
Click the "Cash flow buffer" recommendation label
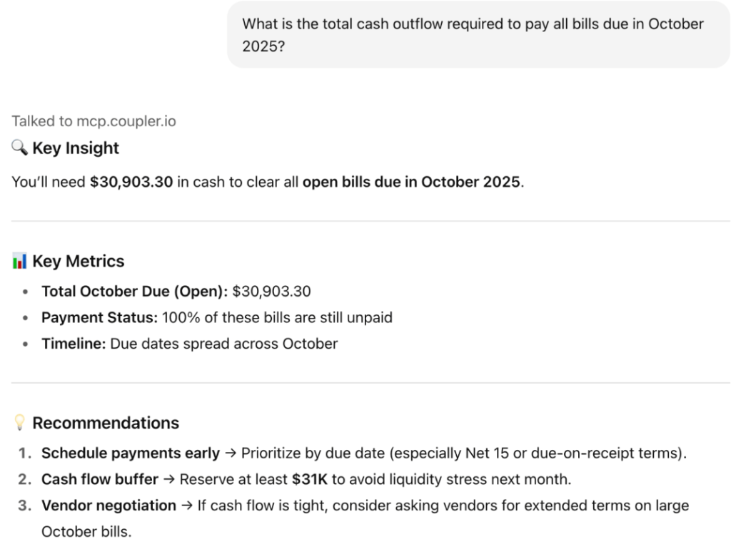(100, 479)
